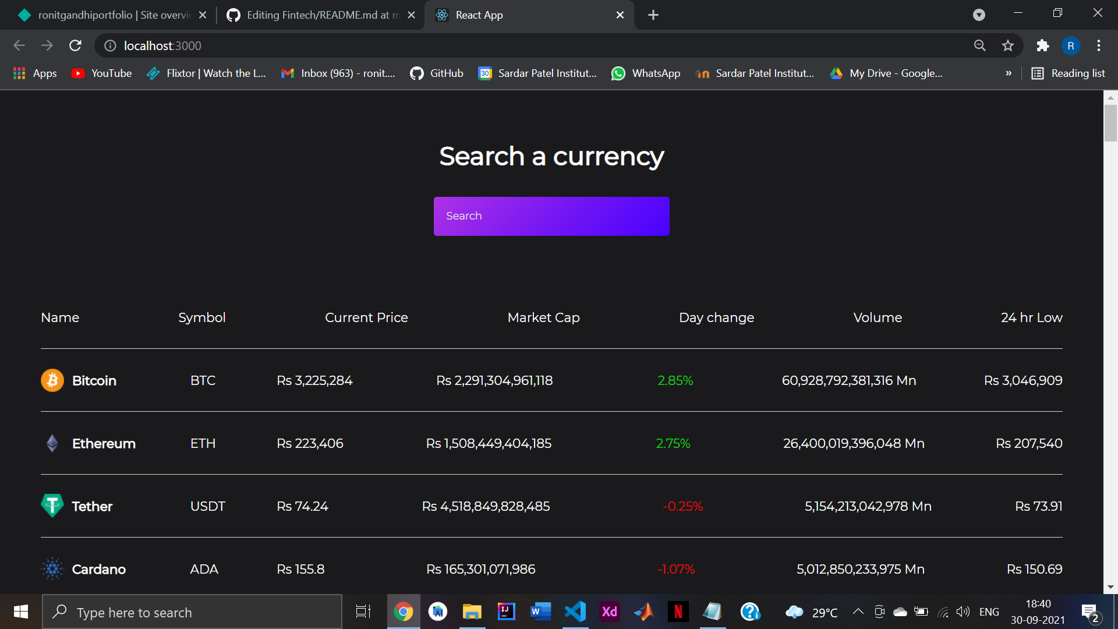Click Ethereum's 2.75% day change

click(673, 443)
